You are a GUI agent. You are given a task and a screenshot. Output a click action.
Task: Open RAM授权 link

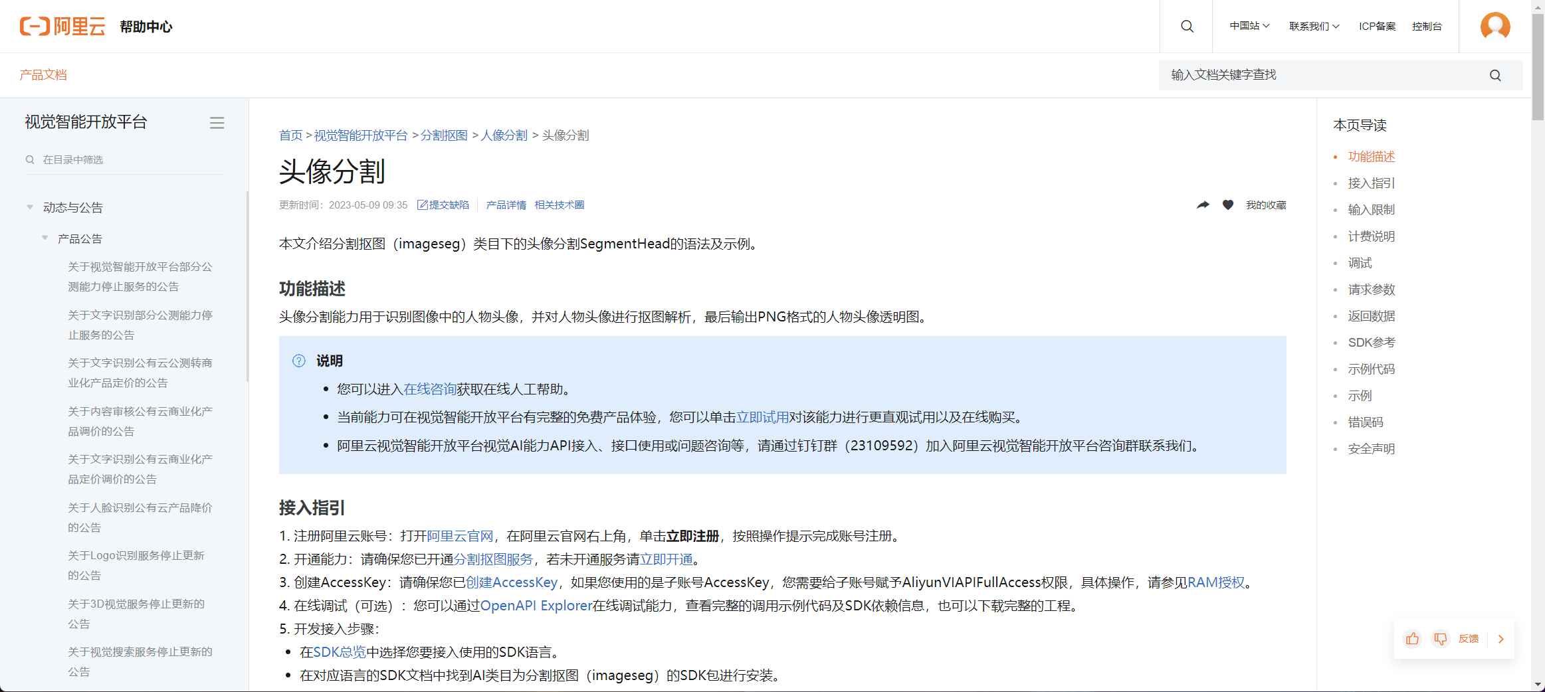point(1215,582)
